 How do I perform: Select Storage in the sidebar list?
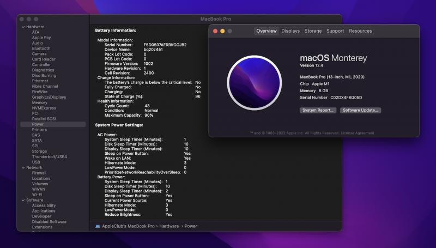pos(39,151)
